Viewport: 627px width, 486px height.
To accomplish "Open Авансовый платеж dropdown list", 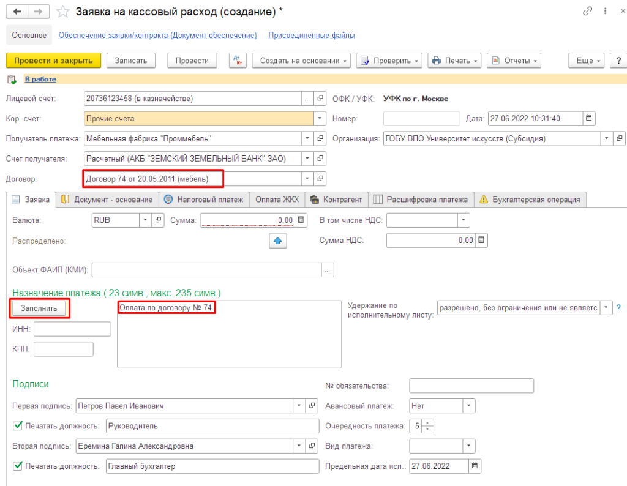I will (468, 405).
